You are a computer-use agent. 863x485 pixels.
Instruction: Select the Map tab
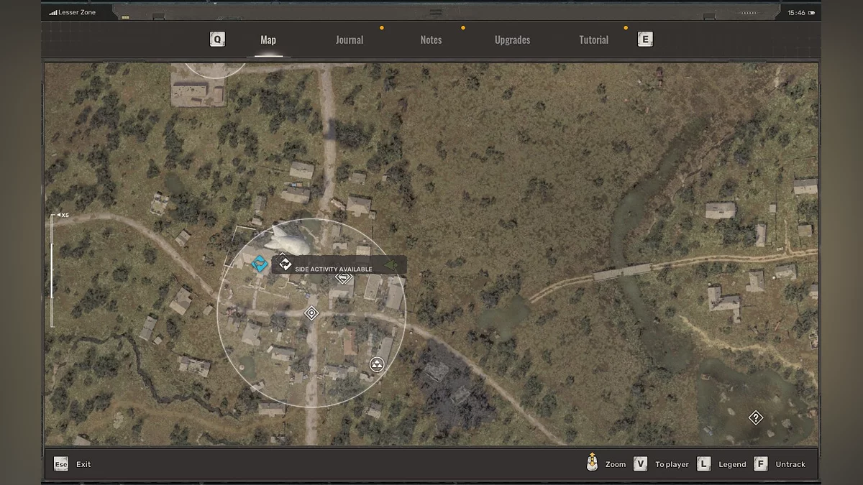point(268,40)
